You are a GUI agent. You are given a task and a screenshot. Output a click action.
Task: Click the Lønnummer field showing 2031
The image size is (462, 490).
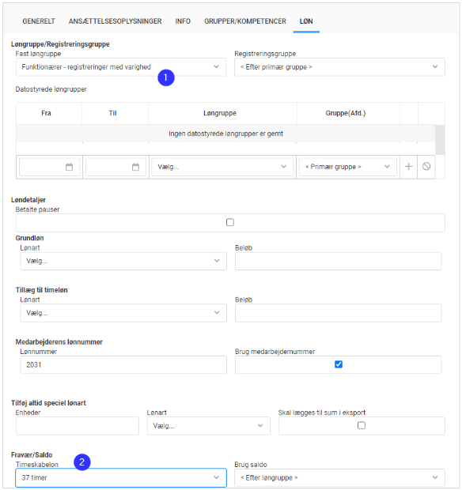(x=123, y=364)
